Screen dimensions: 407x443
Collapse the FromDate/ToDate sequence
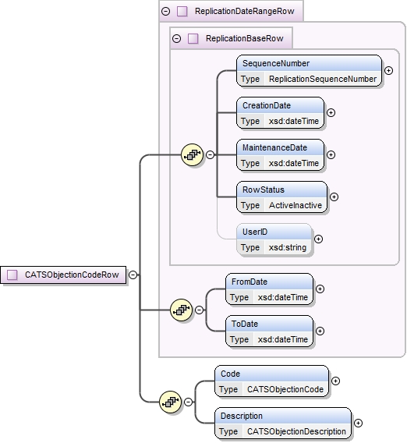pos(199,310)
